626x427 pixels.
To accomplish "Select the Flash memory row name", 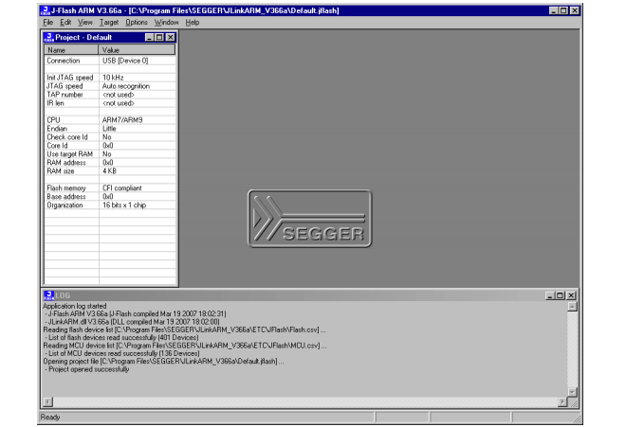I will [x=66, y=188].
